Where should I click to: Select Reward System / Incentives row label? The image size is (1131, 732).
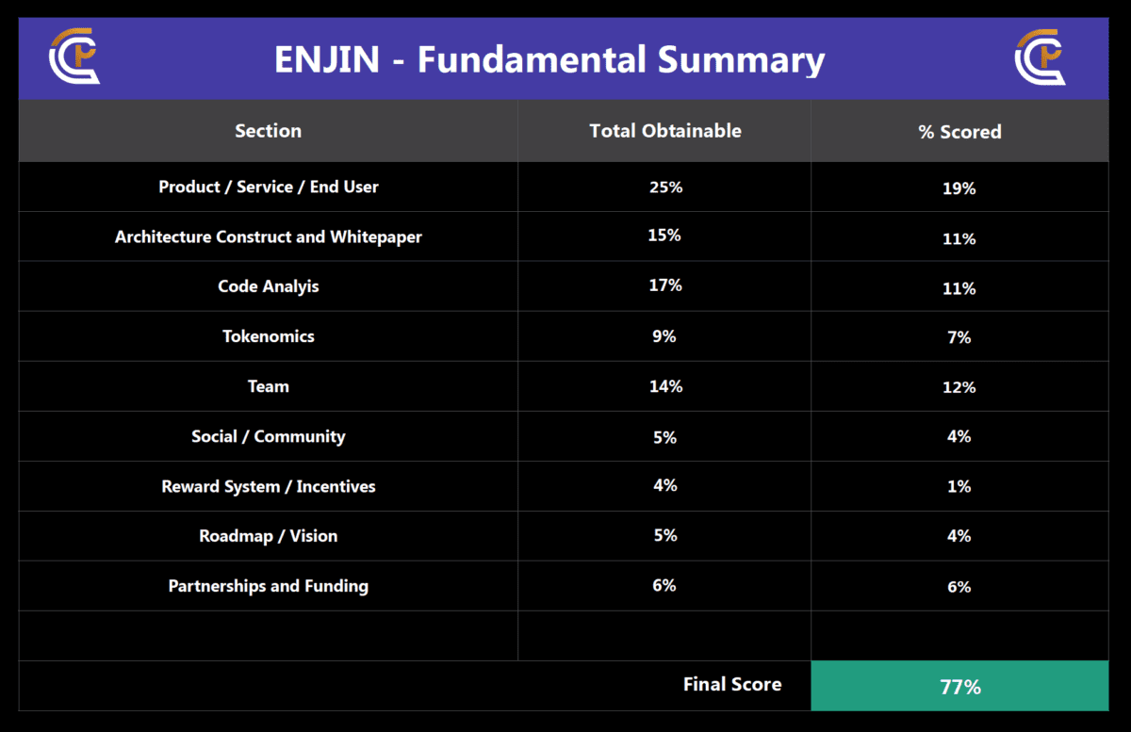268,486
